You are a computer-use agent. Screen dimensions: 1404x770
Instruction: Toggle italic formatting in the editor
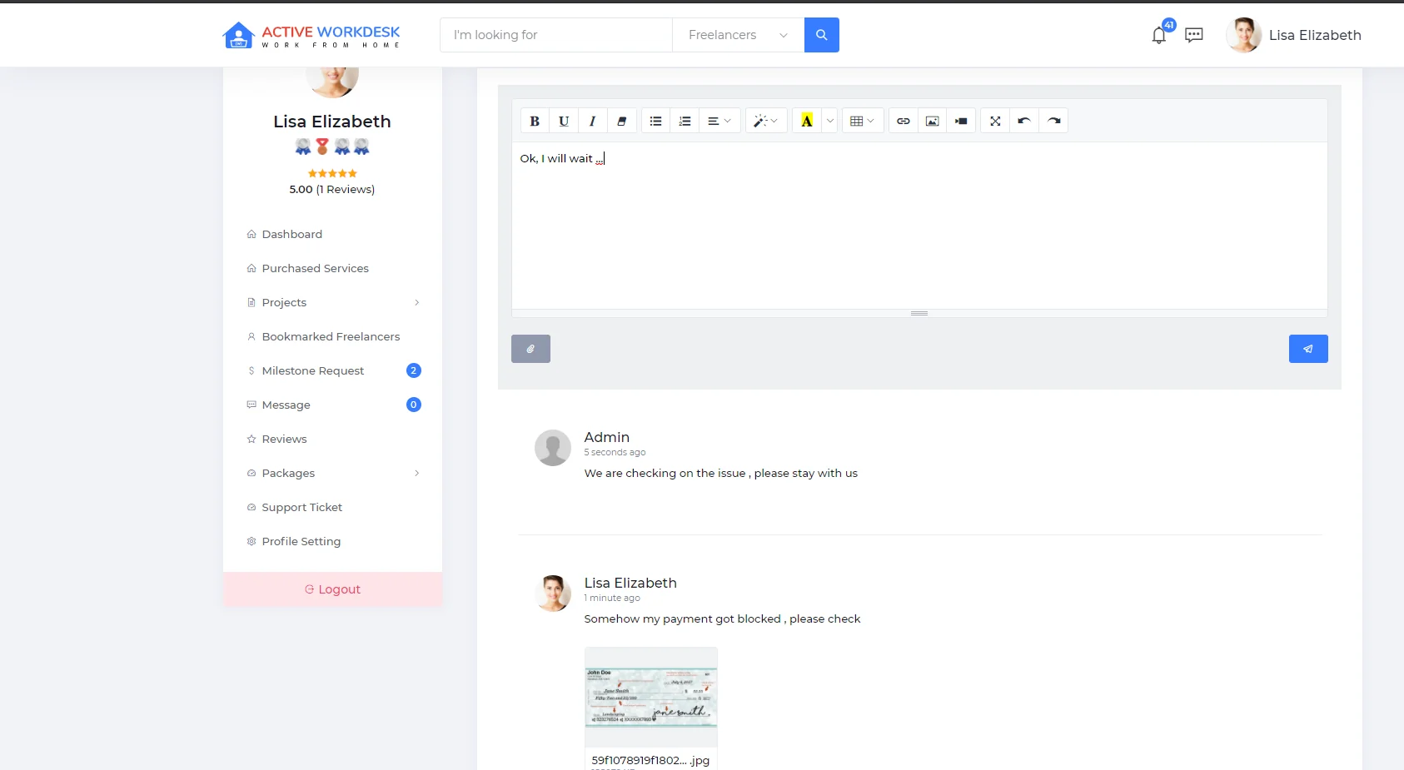point(592,121)
